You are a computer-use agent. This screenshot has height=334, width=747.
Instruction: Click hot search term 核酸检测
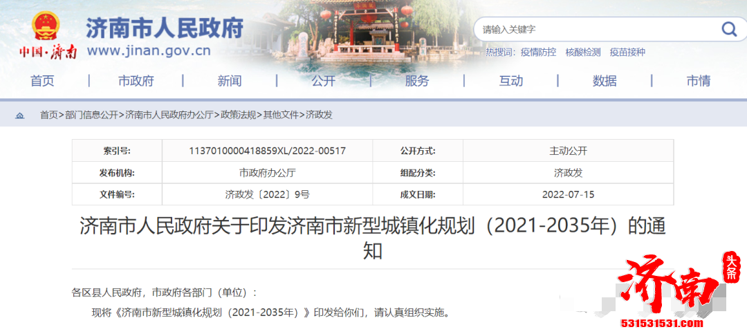[x=583, y=53]
